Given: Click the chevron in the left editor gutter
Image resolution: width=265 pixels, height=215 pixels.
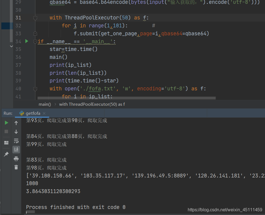Looking at the screenshot, I should (11, 46).
